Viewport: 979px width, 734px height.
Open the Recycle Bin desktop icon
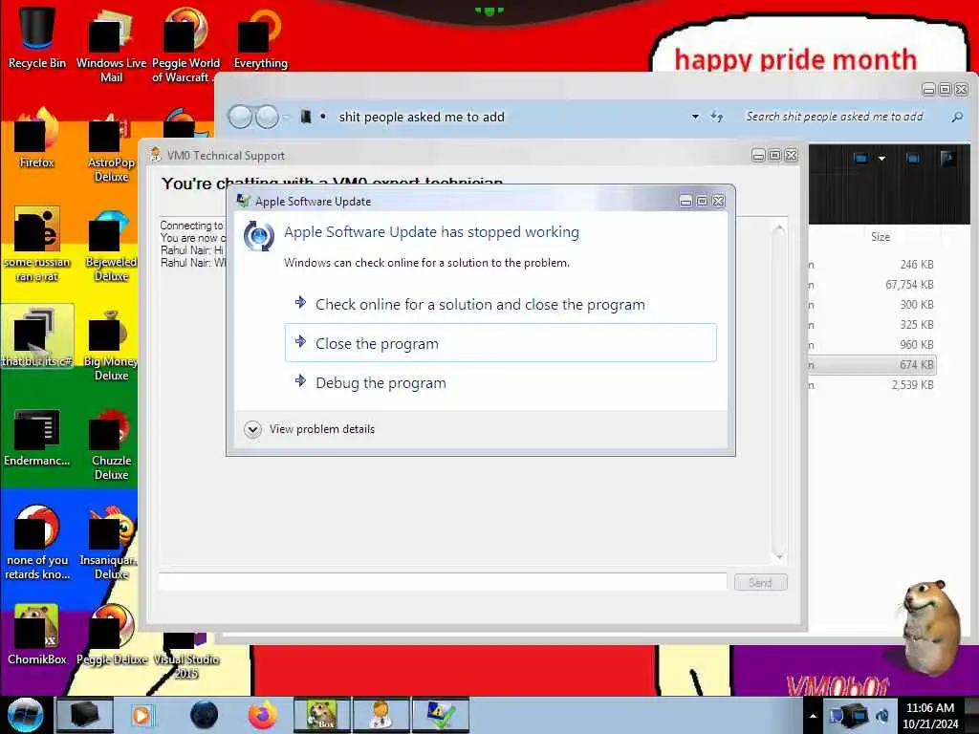[37, 37]
